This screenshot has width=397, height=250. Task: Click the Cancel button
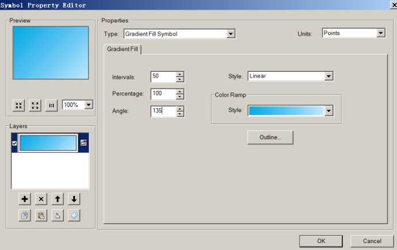372,241
